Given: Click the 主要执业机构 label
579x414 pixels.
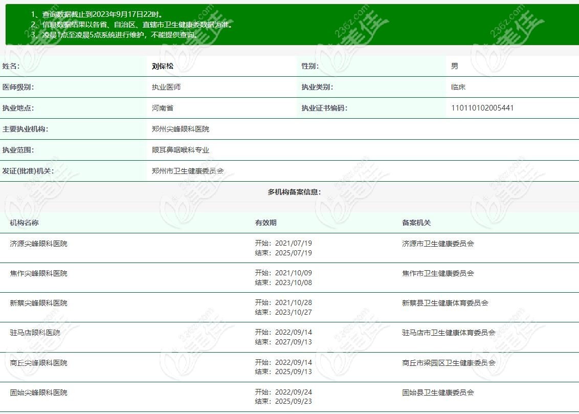Looking at the screenshot, I should [25, 129].
